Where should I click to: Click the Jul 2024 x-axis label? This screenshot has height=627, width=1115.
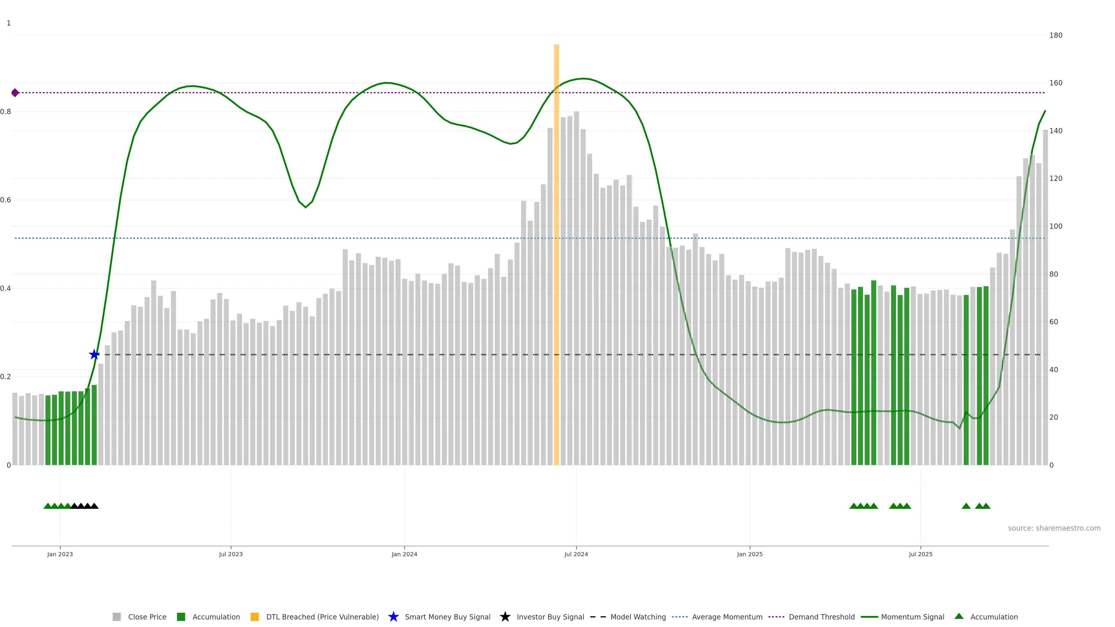(x=576, y=554)
